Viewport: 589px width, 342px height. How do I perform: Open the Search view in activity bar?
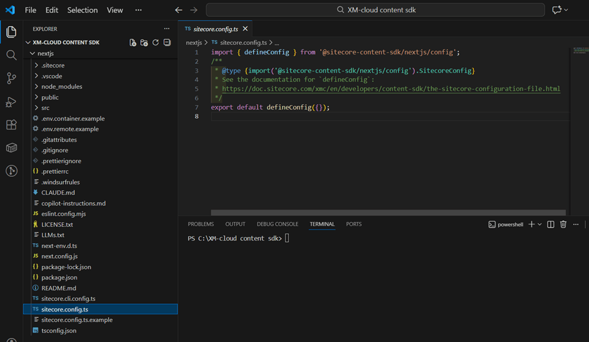click(x=11, y=55)
